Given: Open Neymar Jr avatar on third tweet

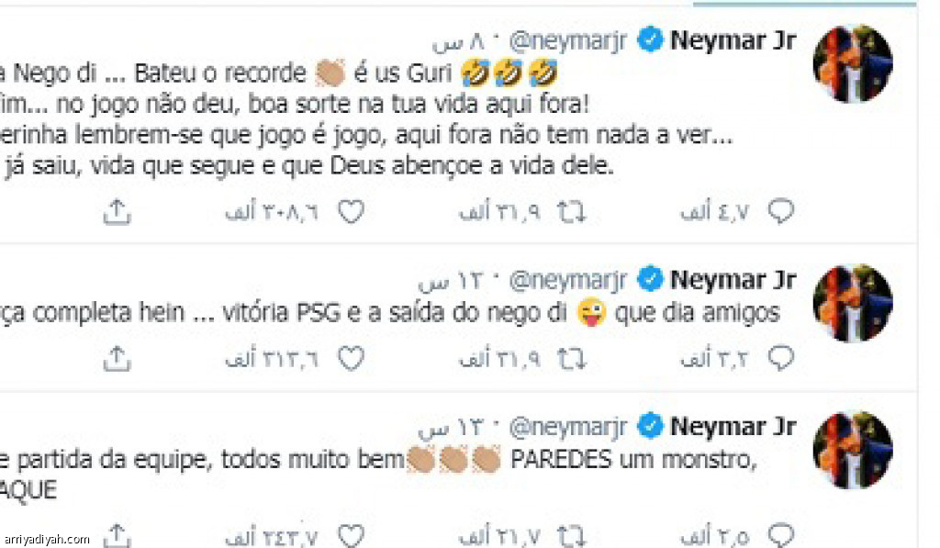Looking at the screenshot, I should [853, 450].
